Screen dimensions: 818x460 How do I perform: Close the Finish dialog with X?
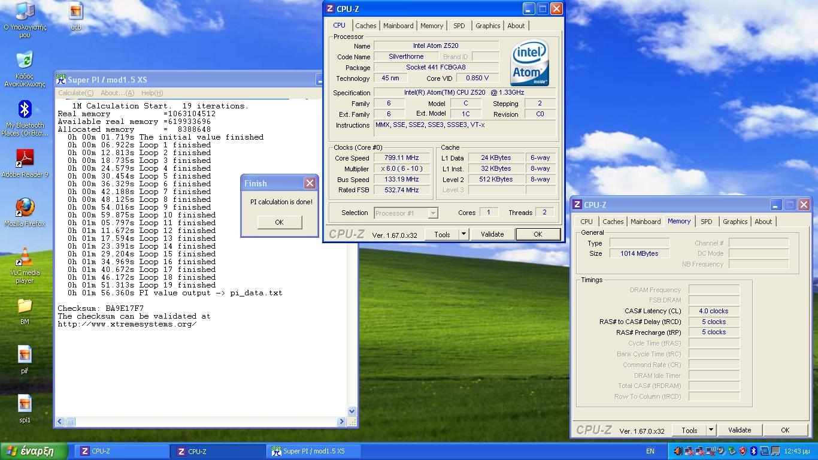(310, 183)
